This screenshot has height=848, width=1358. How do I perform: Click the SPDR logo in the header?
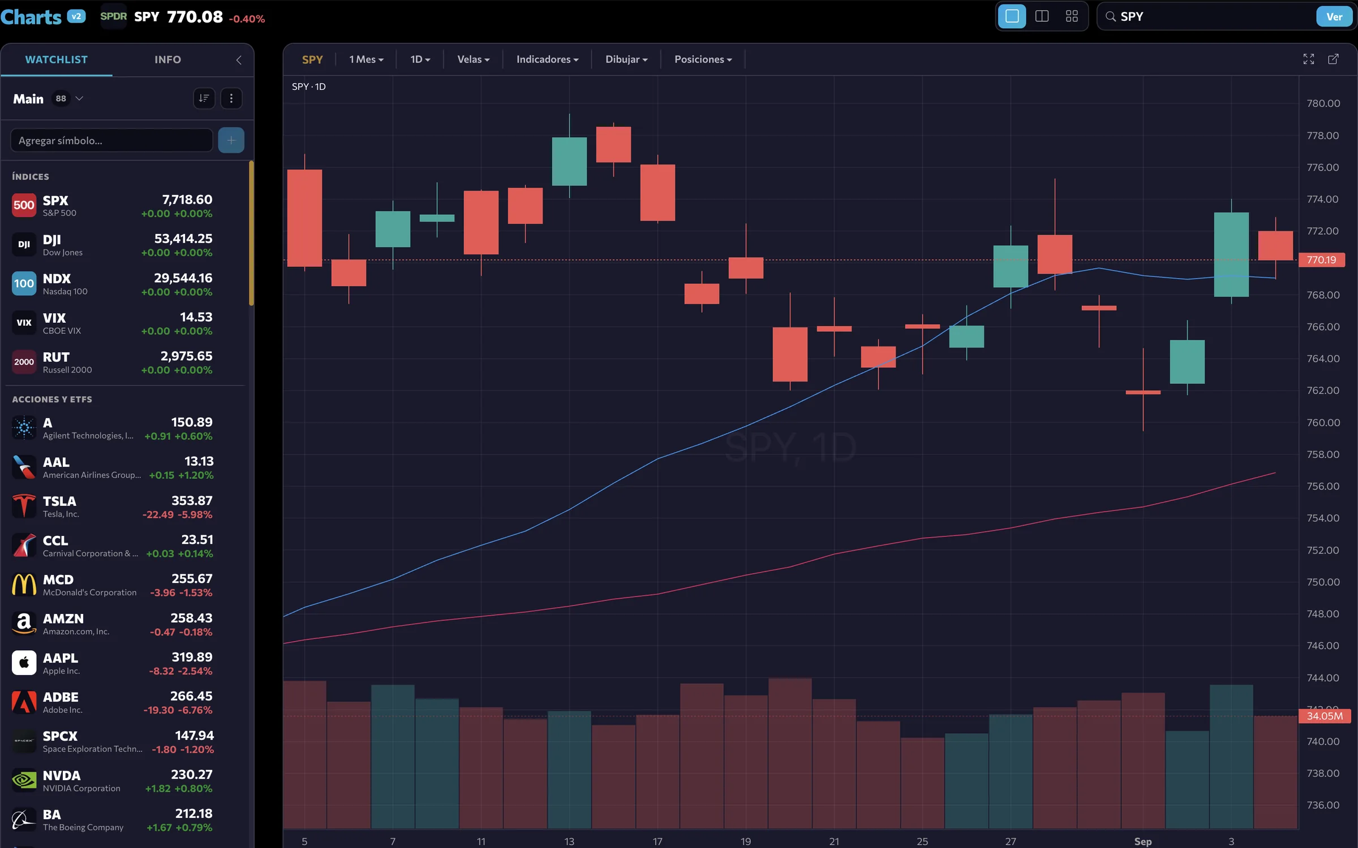[113, 16]
